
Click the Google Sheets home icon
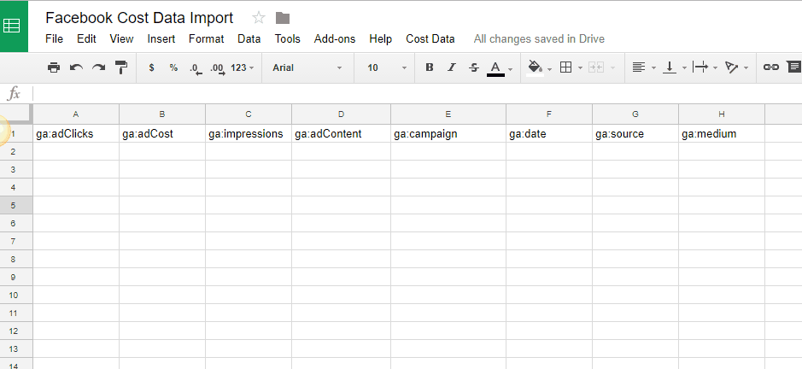11,26
